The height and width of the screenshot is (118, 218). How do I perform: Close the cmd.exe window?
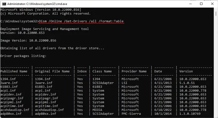click(212, 4)
